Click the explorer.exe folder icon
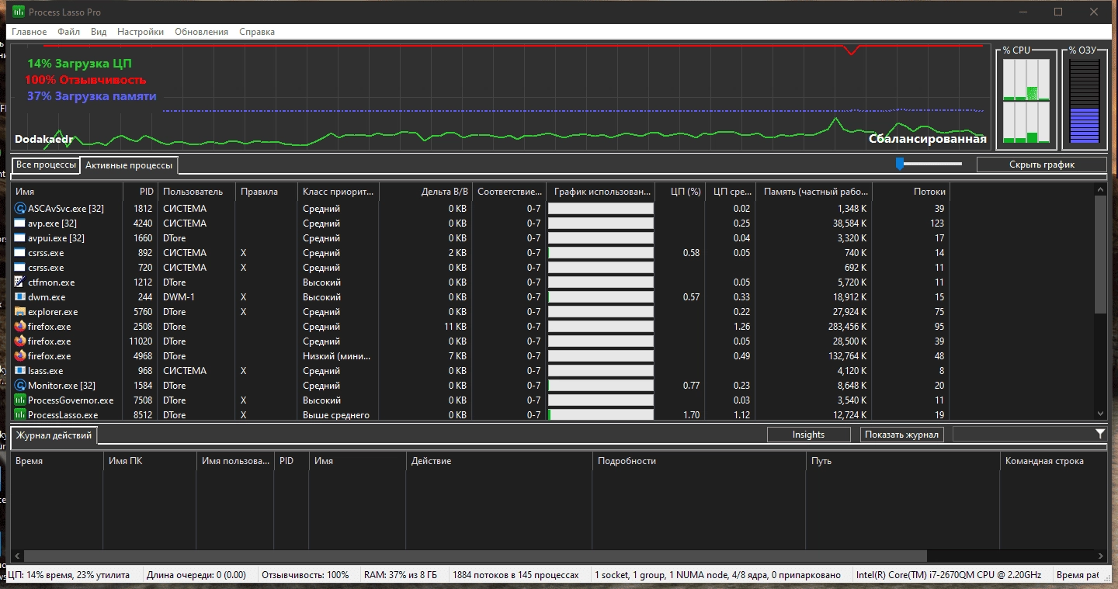This screenshot has width=1118, height=589. click(x=20, y=312)
